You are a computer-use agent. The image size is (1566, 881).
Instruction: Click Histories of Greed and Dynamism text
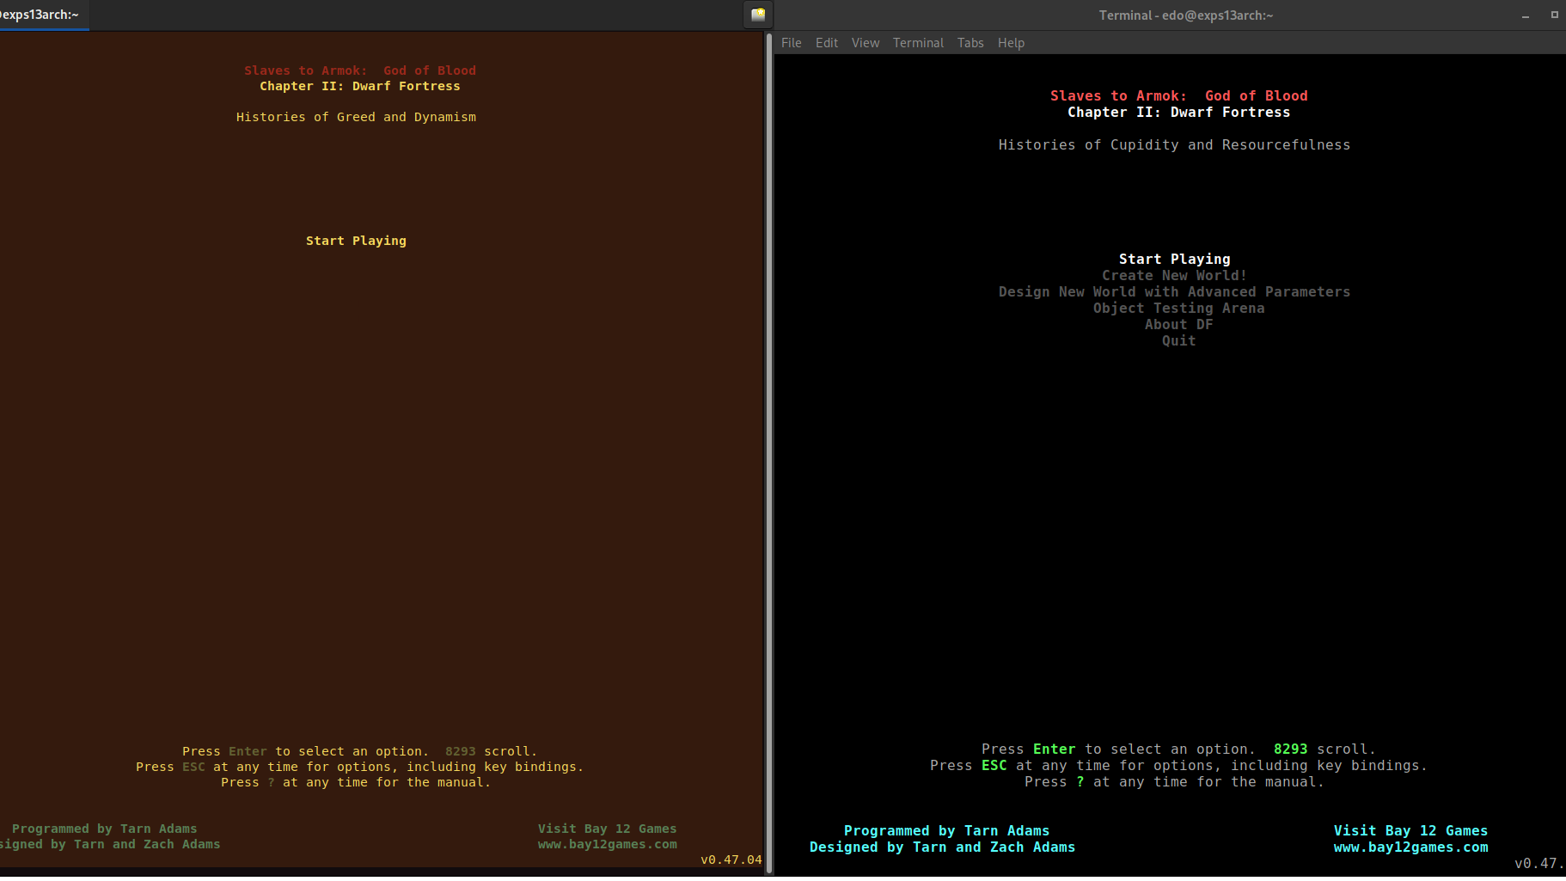tap(356, 117)
